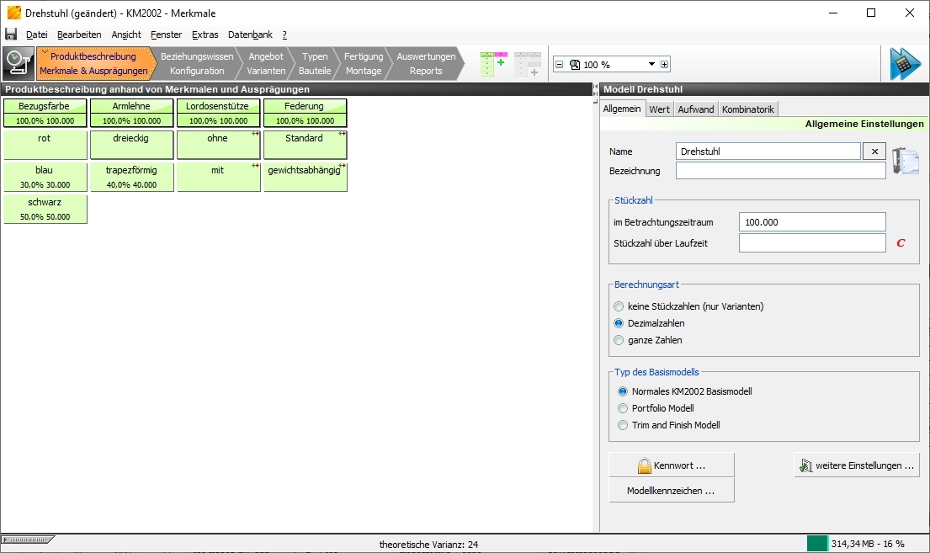Viewport: 930px width, 553px height.
Task: Select the blau value cell
Action: (x=45, y=177)
